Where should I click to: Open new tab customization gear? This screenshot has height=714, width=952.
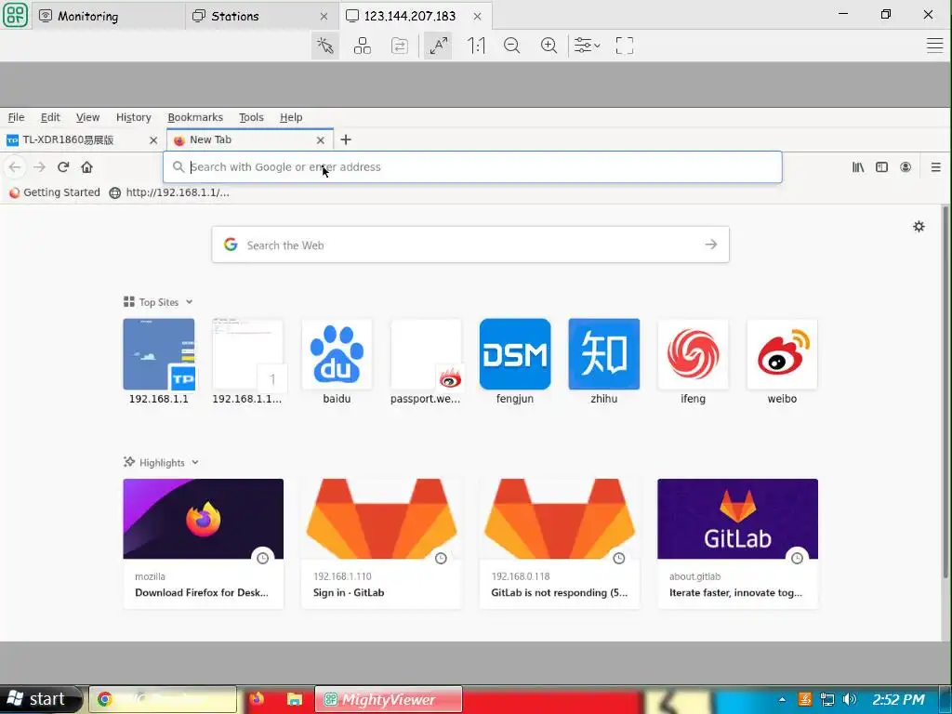tap(919, 227)
